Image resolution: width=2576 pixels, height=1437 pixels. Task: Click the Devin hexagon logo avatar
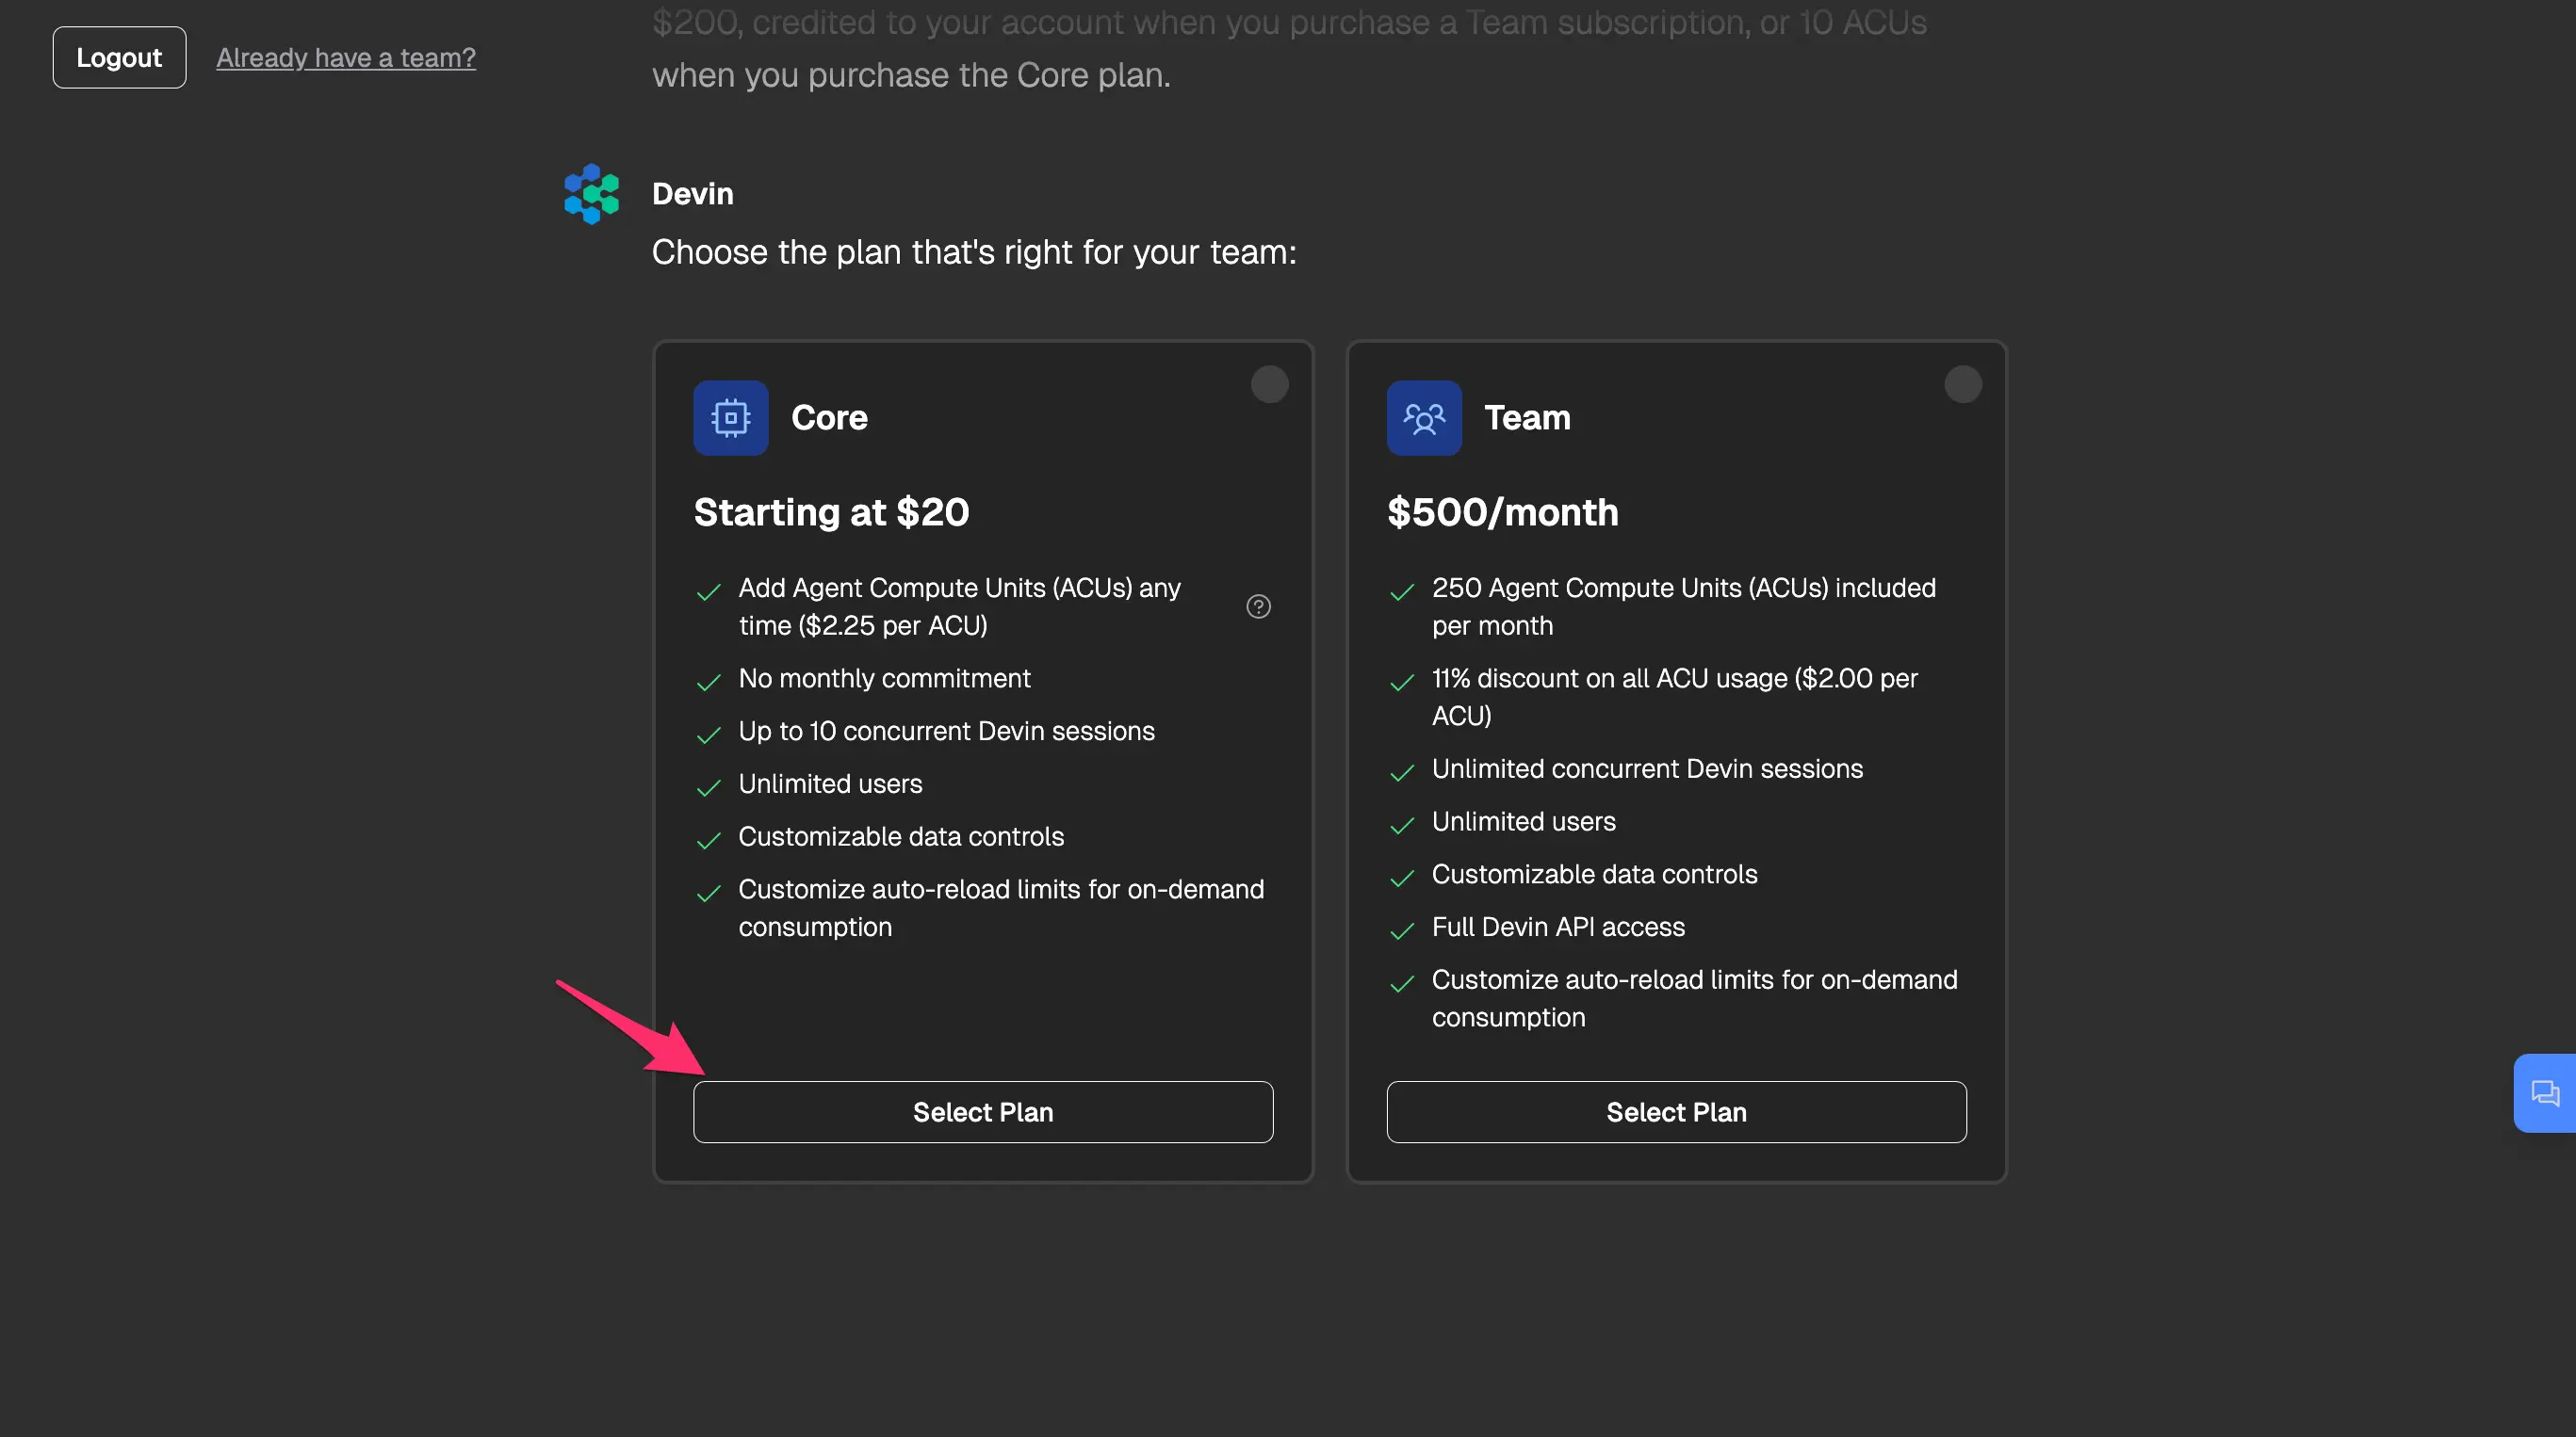point(591,194)
